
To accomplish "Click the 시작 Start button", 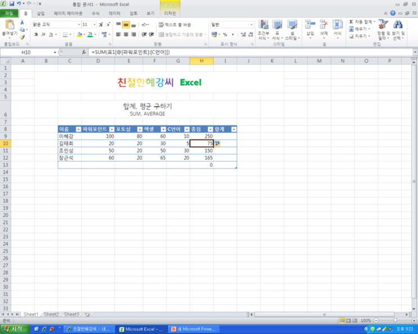I will click(15, 329).
